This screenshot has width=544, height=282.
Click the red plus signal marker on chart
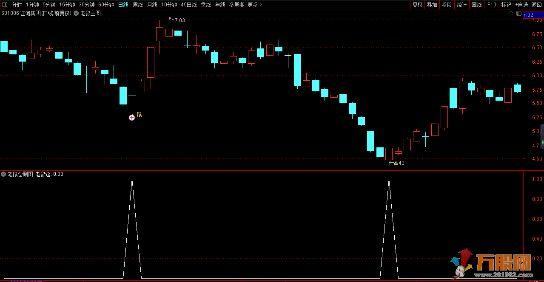[x=132, y=117]
